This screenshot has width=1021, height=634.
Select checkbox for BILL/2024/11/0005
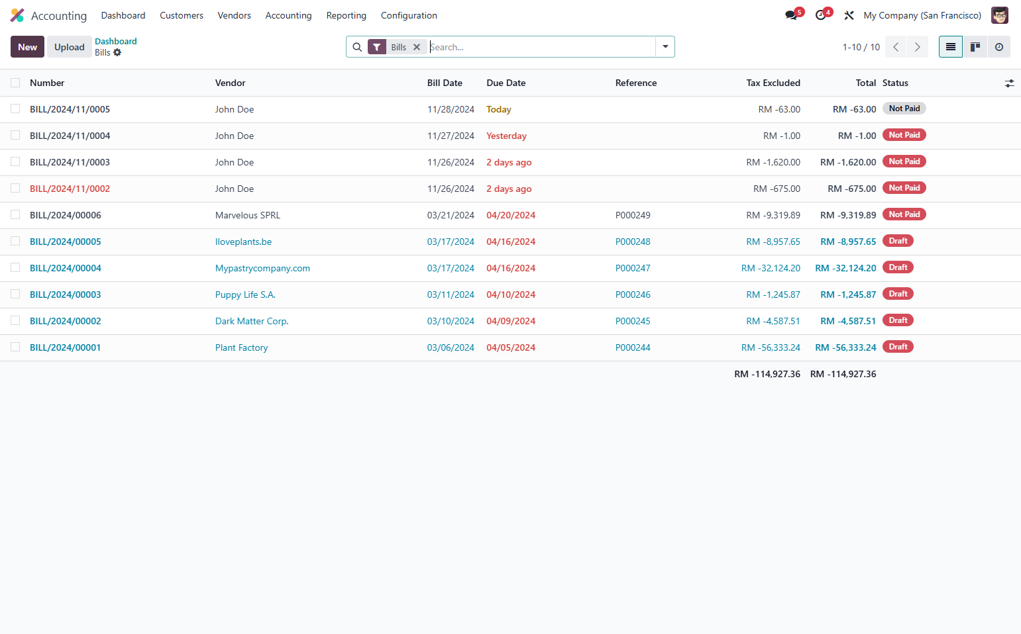click(15, 109)
